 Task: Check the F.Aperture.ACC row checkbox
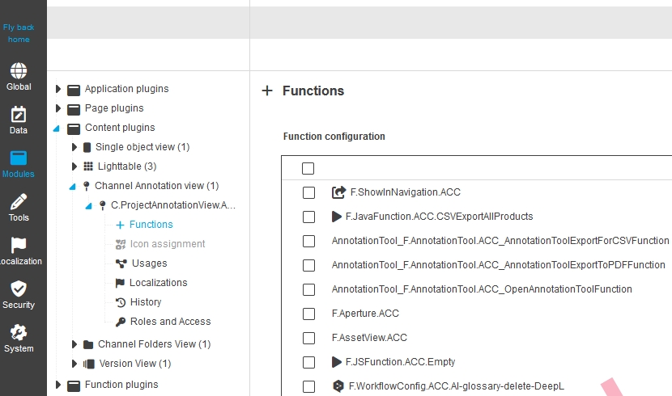point(308,314)
